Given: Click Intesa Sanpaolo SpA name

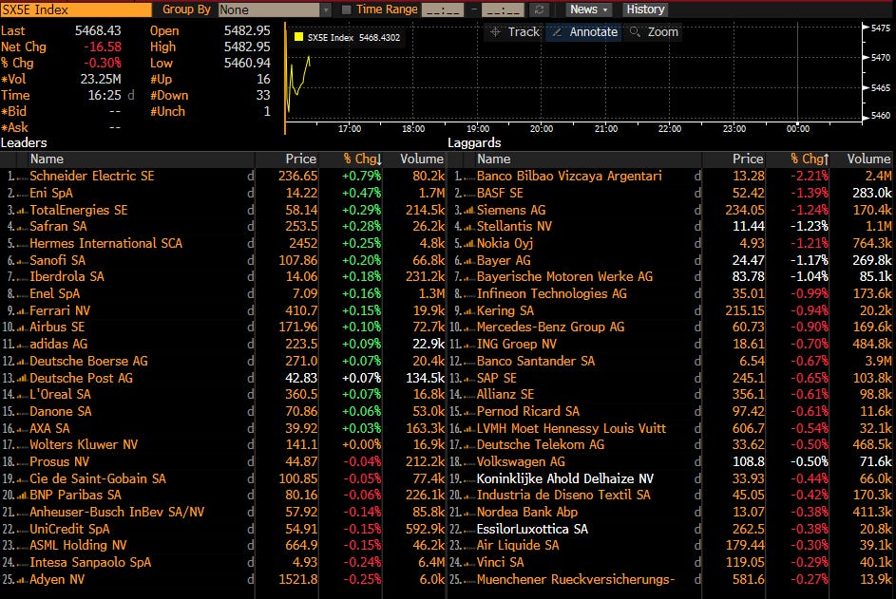Looking at the screenshot, I should 90,563.
